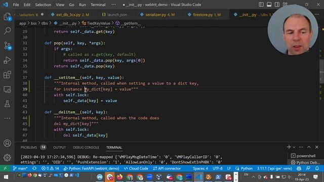Toggle primary side bar layout
The image size is (324, 182).
[261, 5]
